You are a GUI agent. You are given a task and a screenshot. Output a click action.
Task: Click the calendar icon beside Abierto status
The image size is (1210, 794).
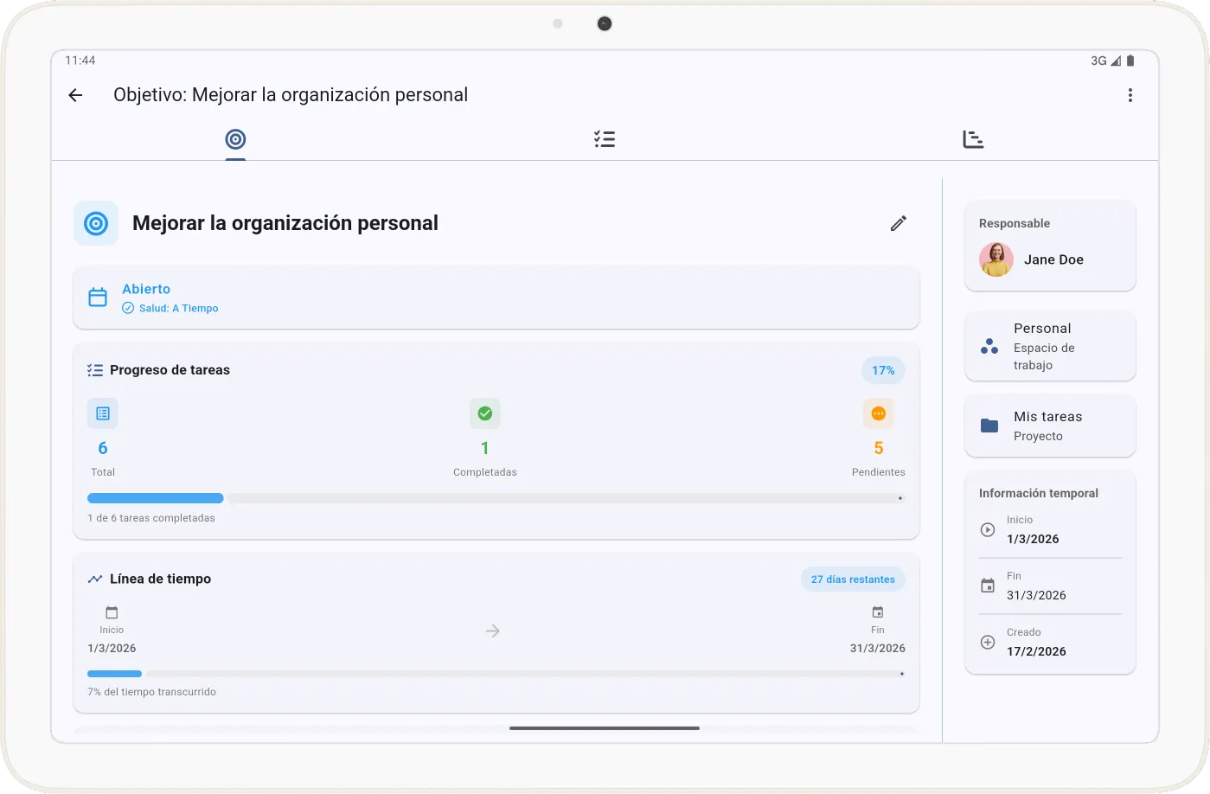click(x=97, y=297)
